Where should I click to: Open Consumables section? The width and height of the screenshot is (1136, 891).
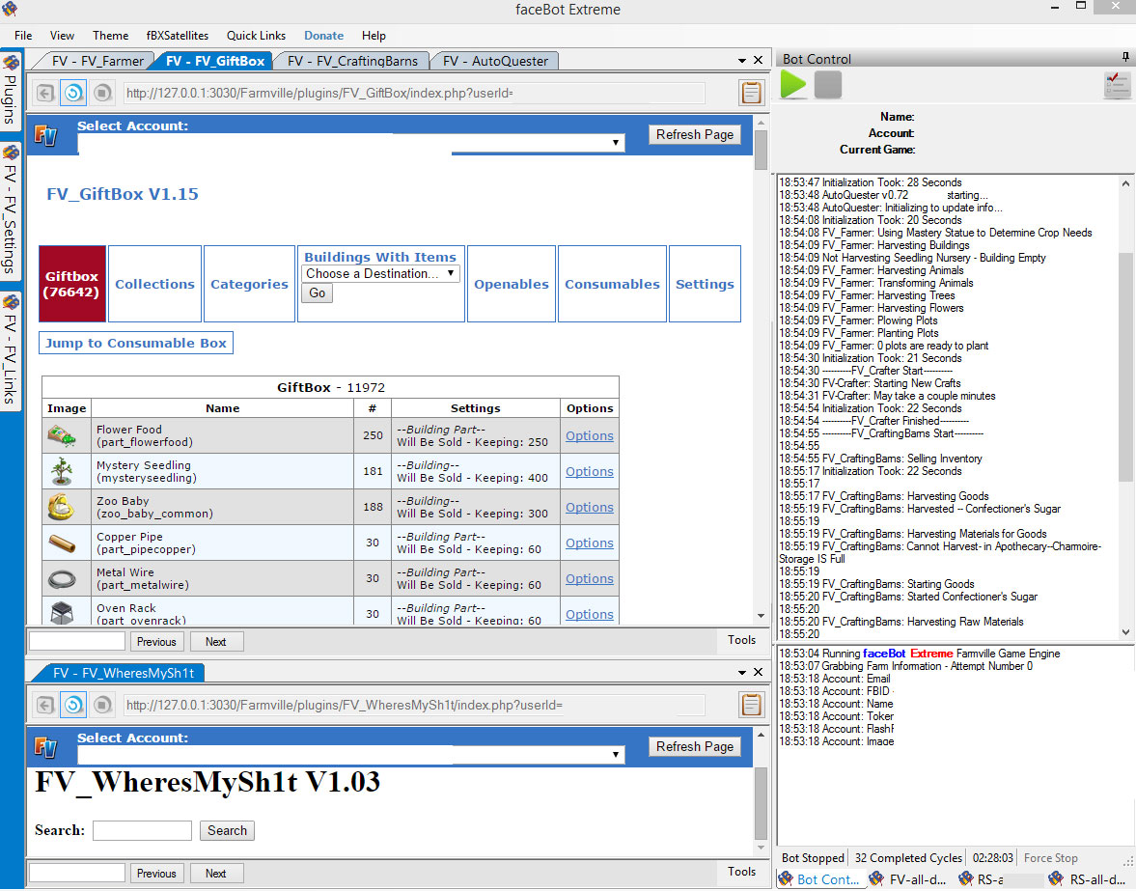(x=612, y=284)
